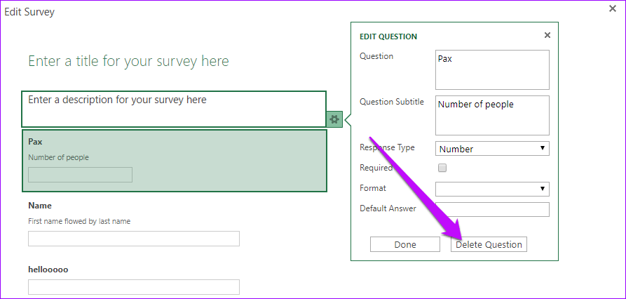Click the survey title placeholder text
This screenshot has width=626, height=299.
coord(128,61)
